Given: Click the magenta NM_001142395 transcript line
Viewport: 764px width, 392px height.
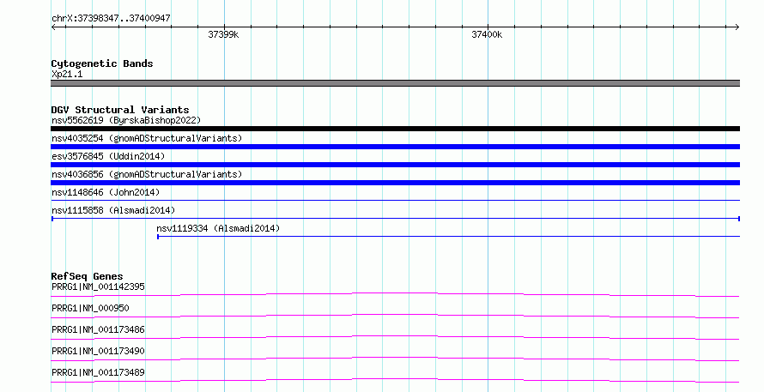Looking at the screenshot, I should (x=395, y=294).
